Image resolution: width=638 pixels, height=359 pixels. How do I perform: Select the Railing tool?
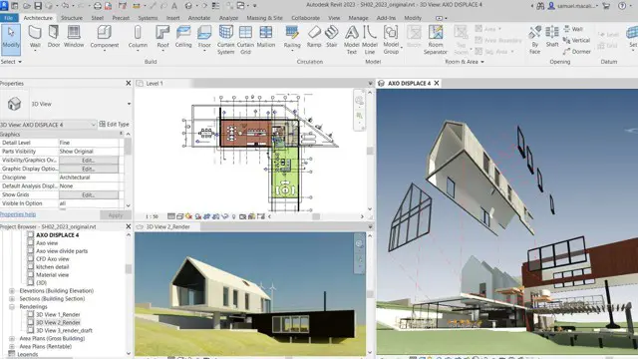pos(292,37)
